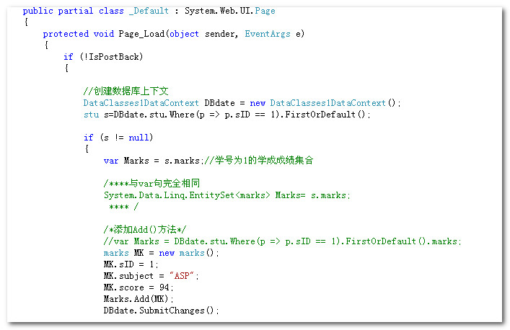Click 'DBdate.SubmitChanges();' line
This screenshot has height=330, width=510.
coord(162,311)
